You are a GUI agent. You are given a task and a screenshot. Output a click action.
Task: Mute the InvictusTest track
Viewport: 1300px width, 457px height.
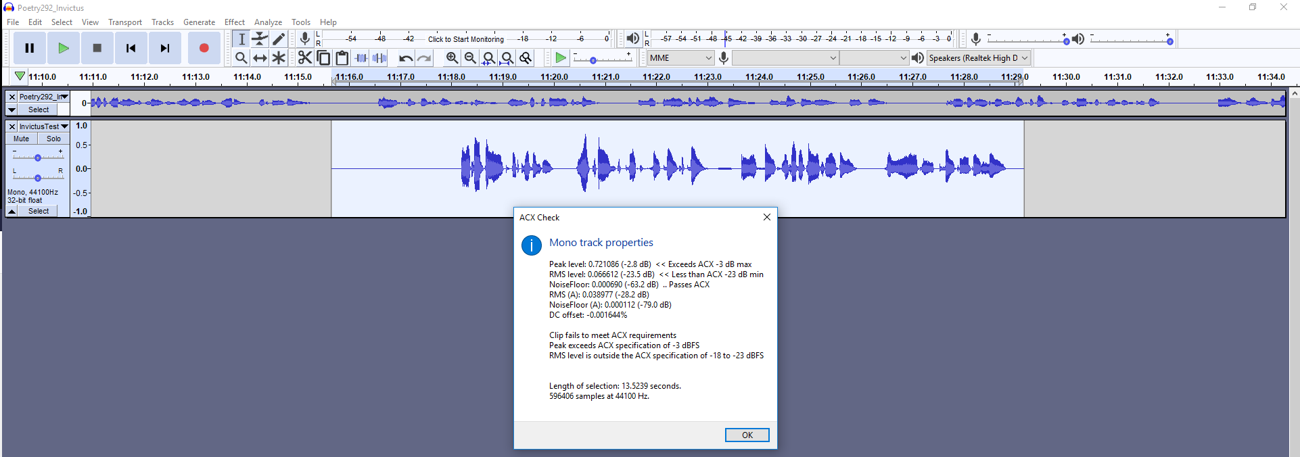pos(22,139)
